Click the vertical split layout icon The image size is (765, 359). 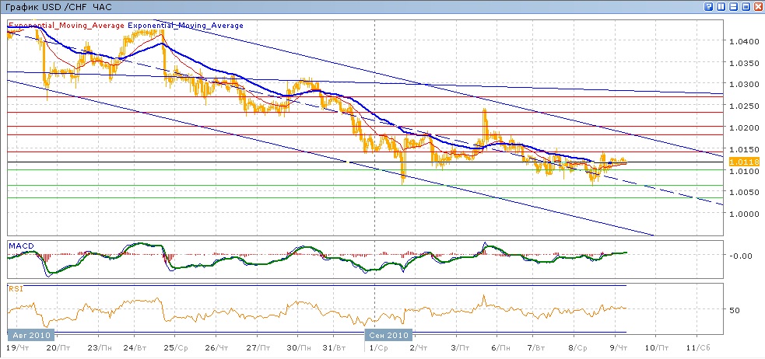pyautogui.click(x=721, y=6)
